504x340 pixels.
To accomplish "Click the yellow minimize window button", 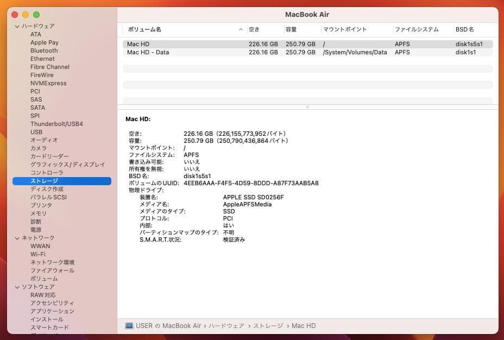I will 26,15.
